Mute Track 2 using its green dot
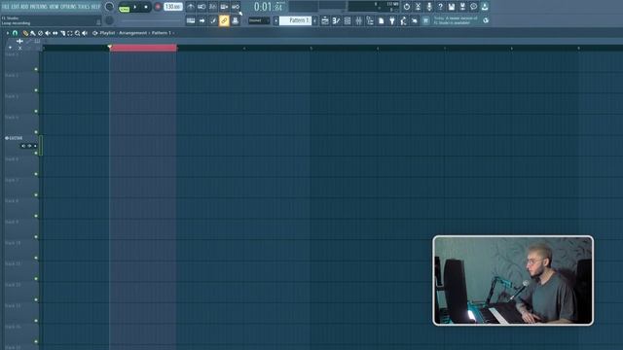This screenshot has width=623, height=350. tap(36, 90)
